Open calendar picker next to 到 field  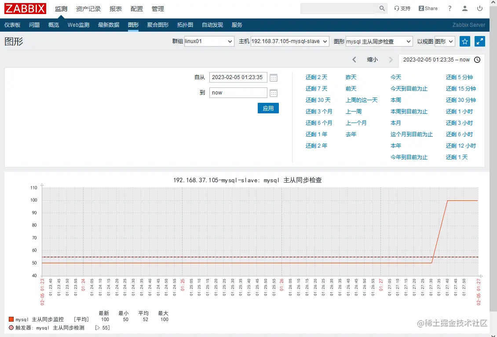pos(274,92)
